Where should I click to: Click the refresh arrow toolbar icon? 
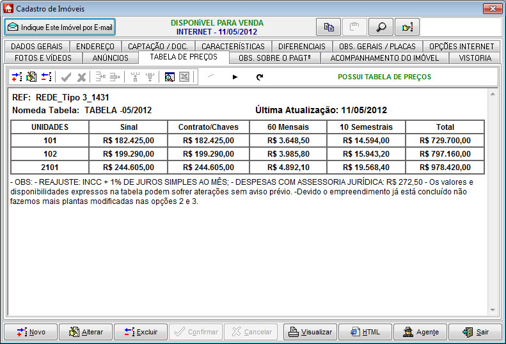259,77
